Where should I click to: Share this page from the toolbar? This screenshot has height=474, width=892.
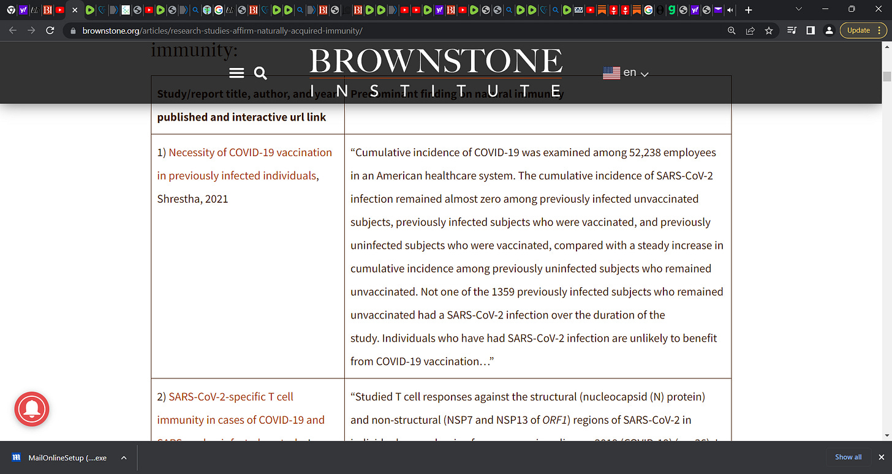(750, 30)
